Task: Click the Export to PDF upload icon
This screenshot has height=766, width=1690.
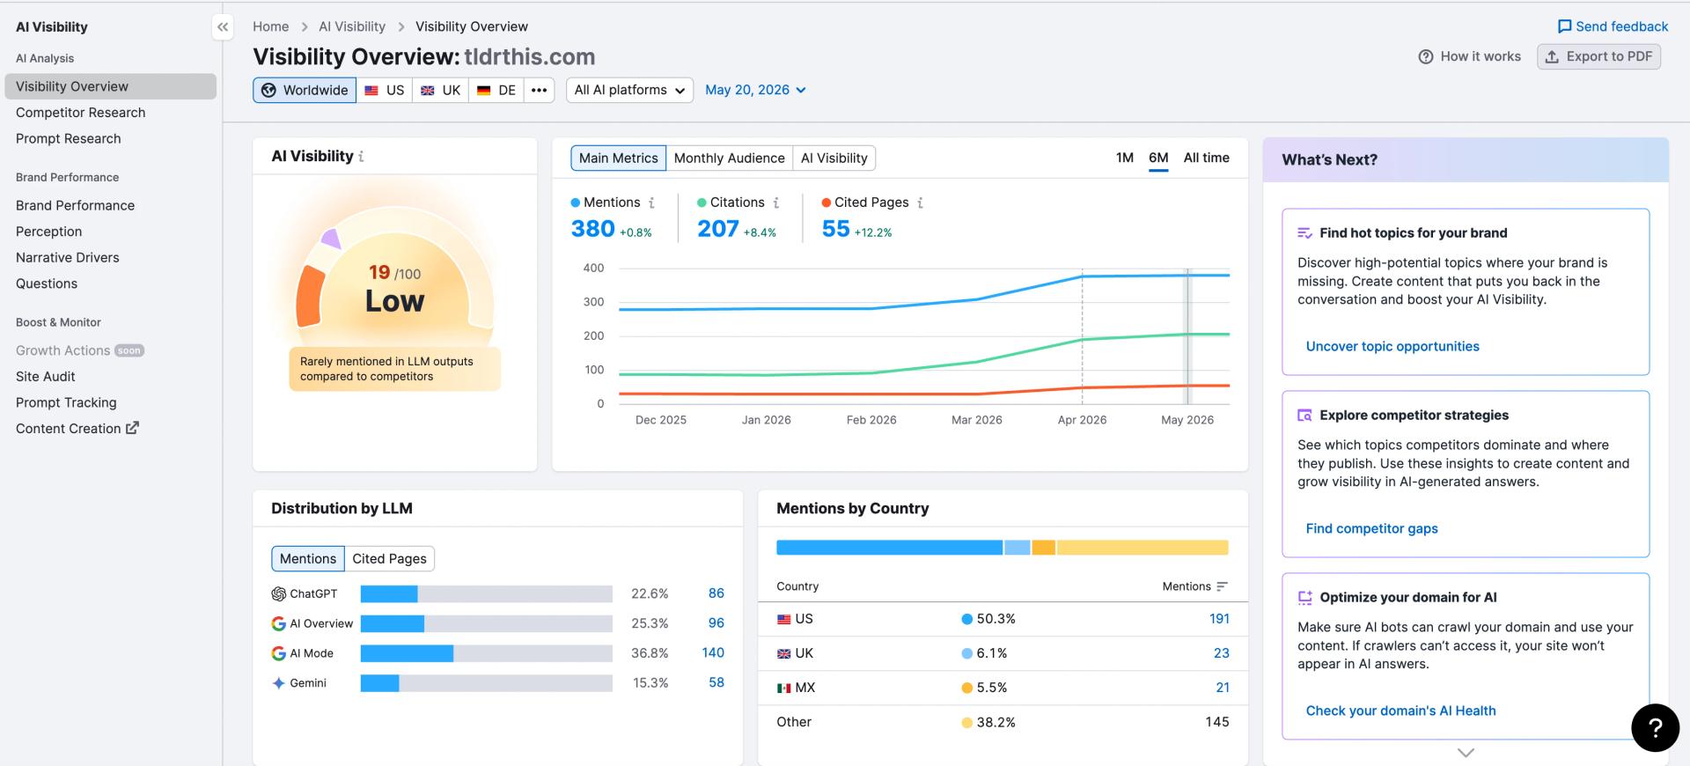Action: pos(1553,56)
